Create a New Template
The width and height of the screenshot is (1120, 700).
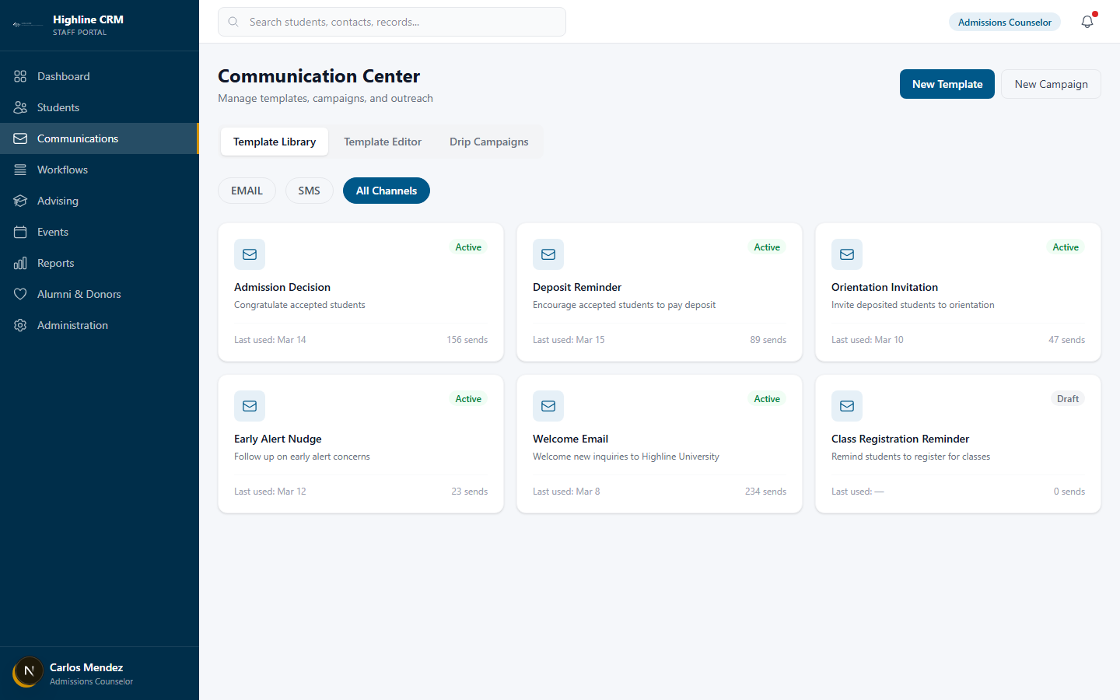click(x=947, y=83)
